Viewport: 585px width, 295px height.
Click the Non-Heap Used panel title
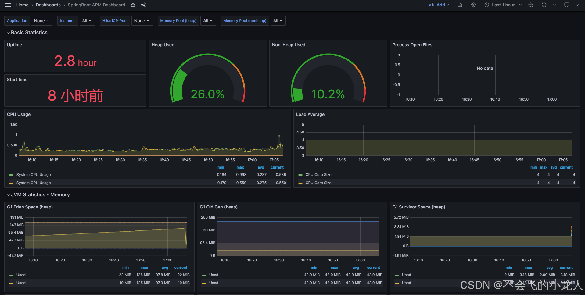[x=289, y=45]
